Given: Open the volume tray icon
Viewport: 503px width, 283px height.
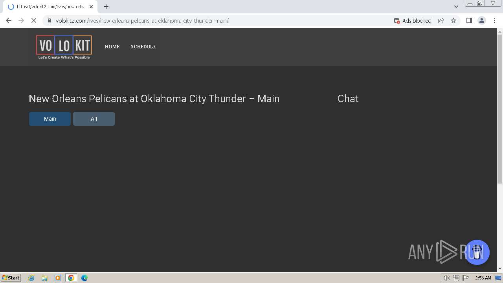Looking at the screenshot, I should (x=446, y=278).
